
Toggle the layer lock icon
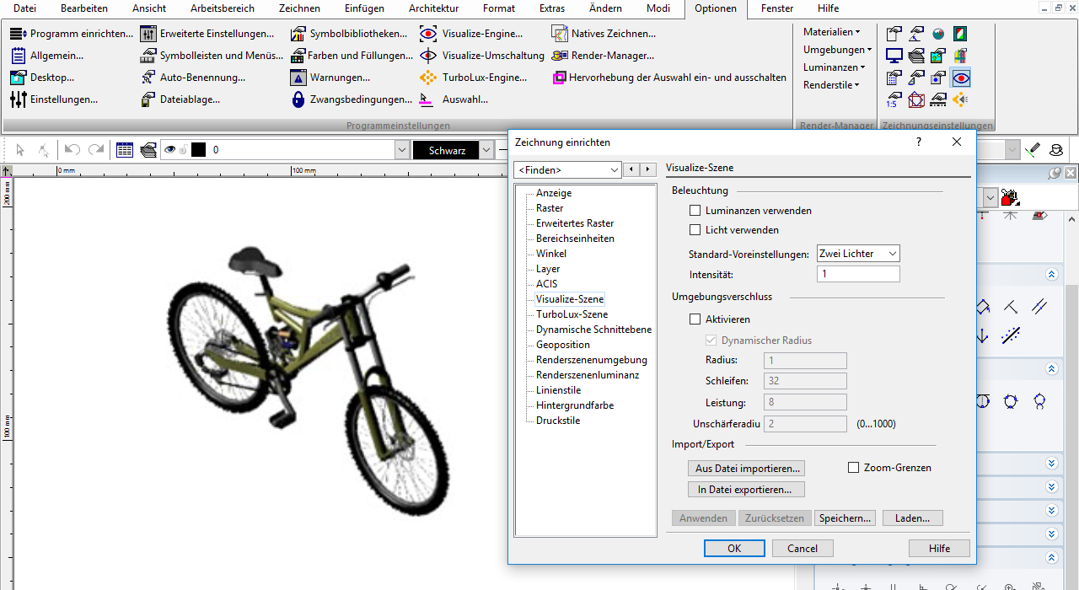point(182,150)
